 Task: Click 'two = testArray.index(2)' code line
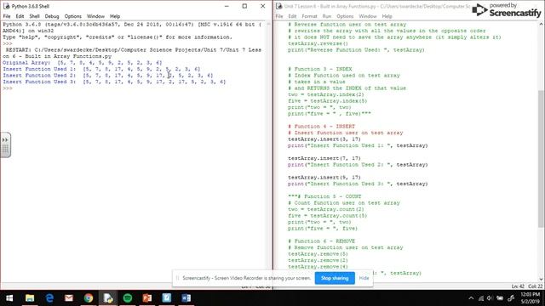pos(326,94)
